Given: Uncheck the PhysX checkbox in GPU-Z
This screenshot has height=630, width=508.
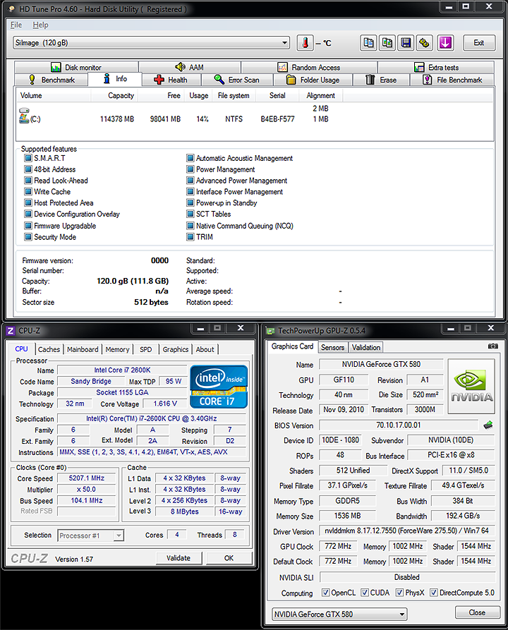Looking at the screenshot, I should (x=399, y=592).
